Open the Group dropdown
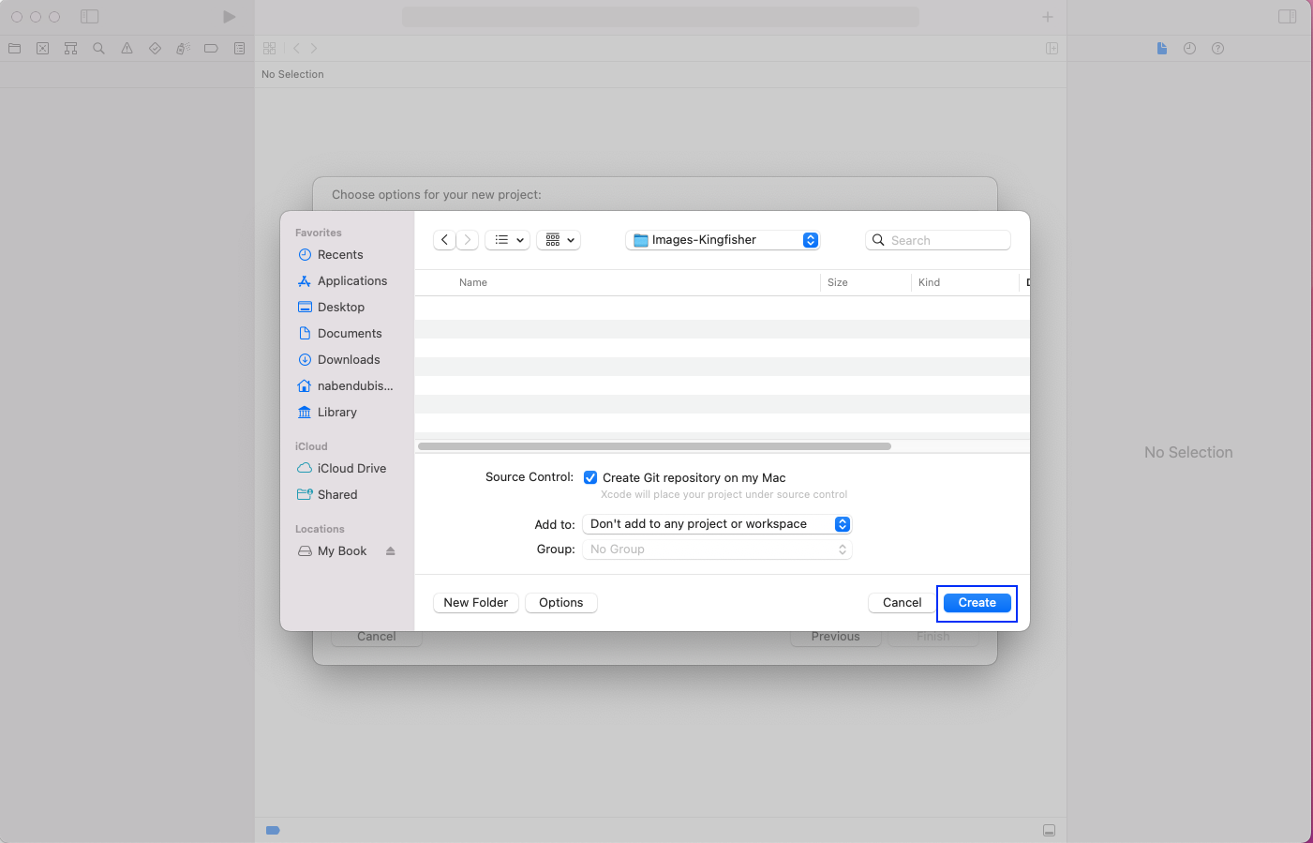The height and width of the screenshot is (843, 1313). pos(717,549)
